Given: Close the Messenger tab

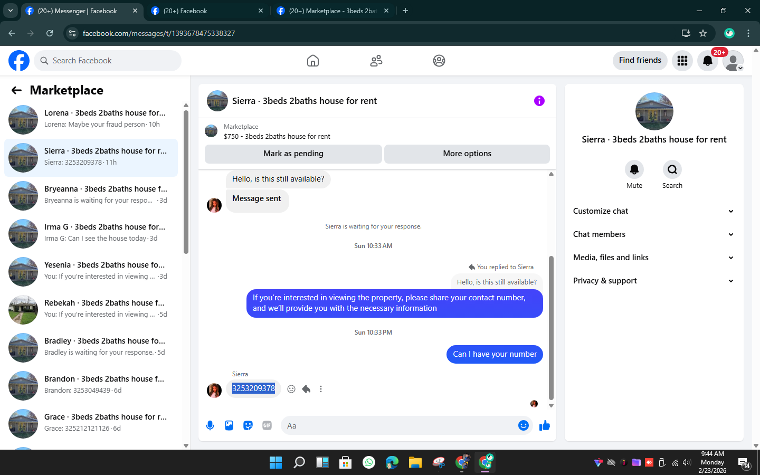Looking at the screenshot, I should pyautogui.click(x=135, y=11).
